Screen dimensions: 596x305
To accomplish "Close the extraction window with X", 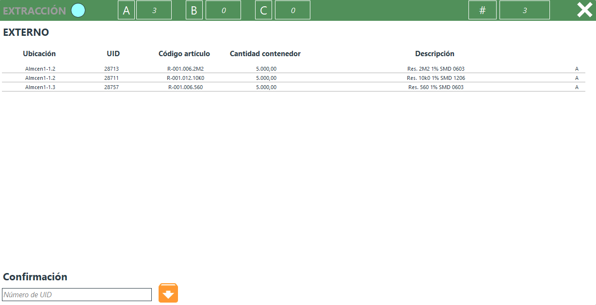I will coord(584,10).
